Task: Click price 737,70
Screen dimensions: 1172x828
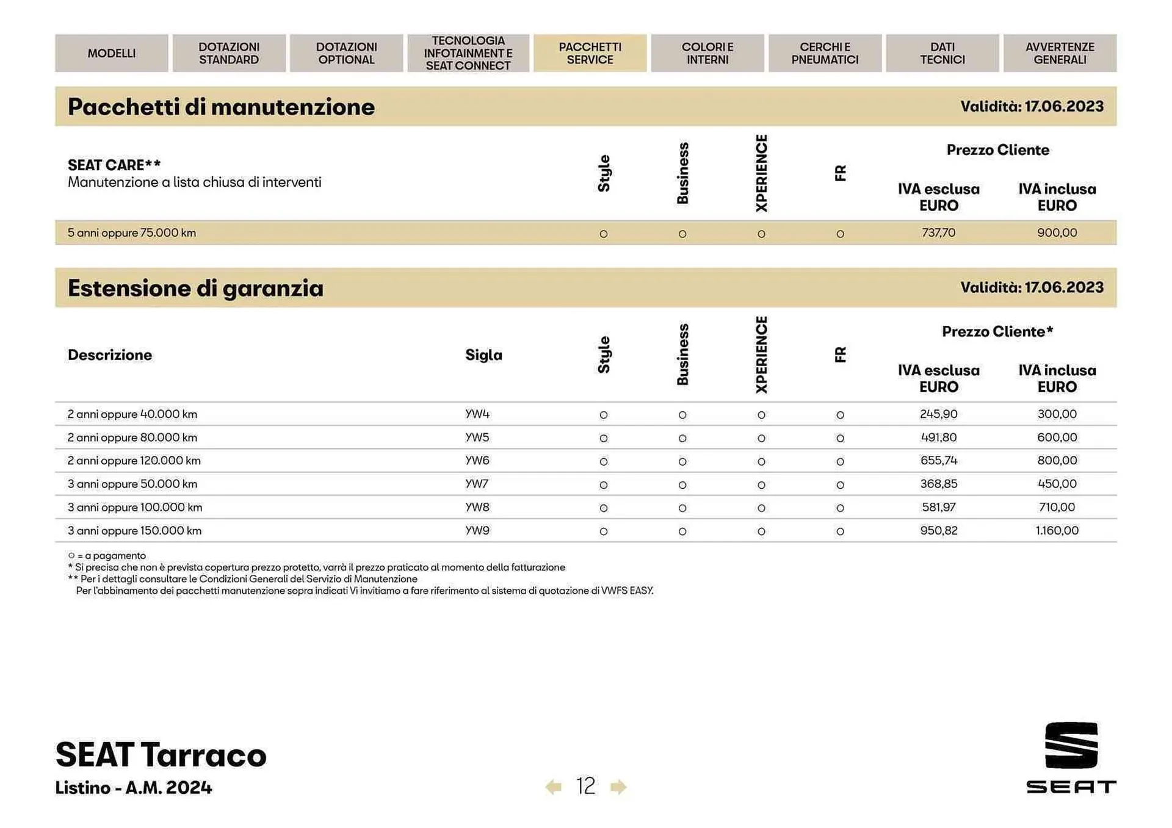Action: pyautogui.click(x=938, y=232)
